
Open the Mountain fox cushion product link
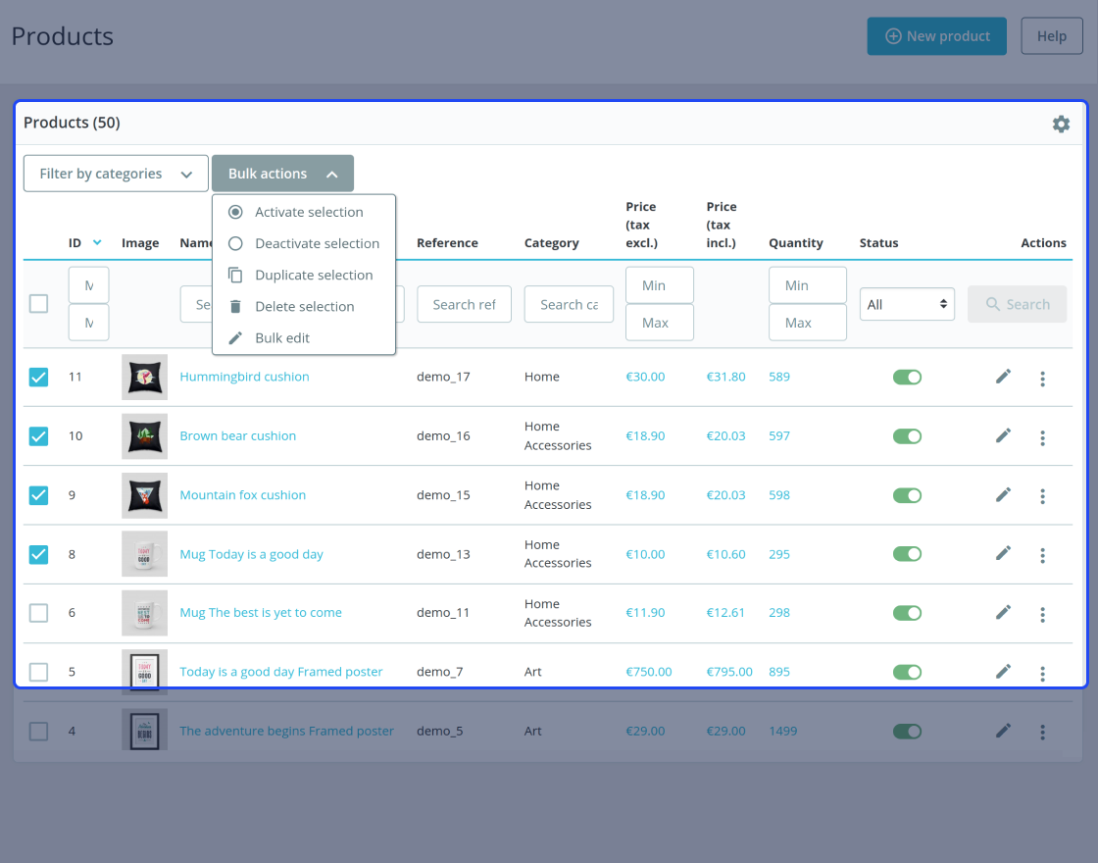pyautogui.click(x=242, y=495)
